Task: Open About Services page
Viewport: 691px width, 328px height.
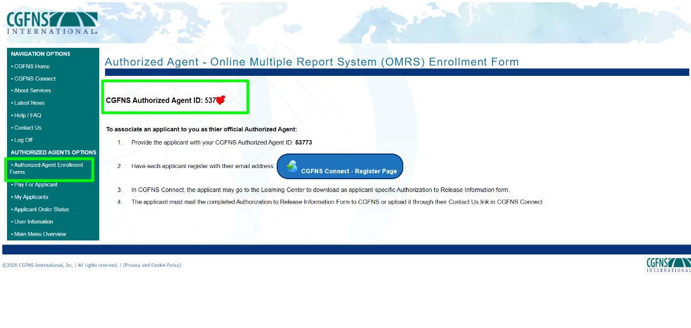Action: point(32,90)
